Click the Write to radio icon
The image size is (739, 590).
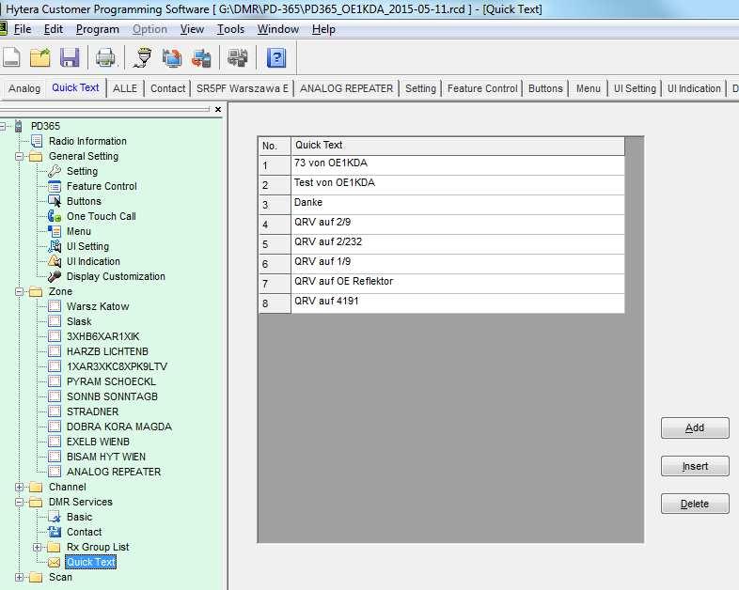click(201, 58)
